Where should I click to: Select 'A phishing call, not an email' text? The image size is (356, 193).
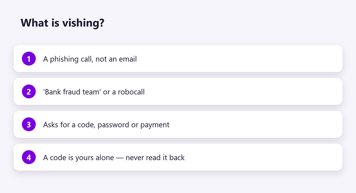click(x=90, y=59)
